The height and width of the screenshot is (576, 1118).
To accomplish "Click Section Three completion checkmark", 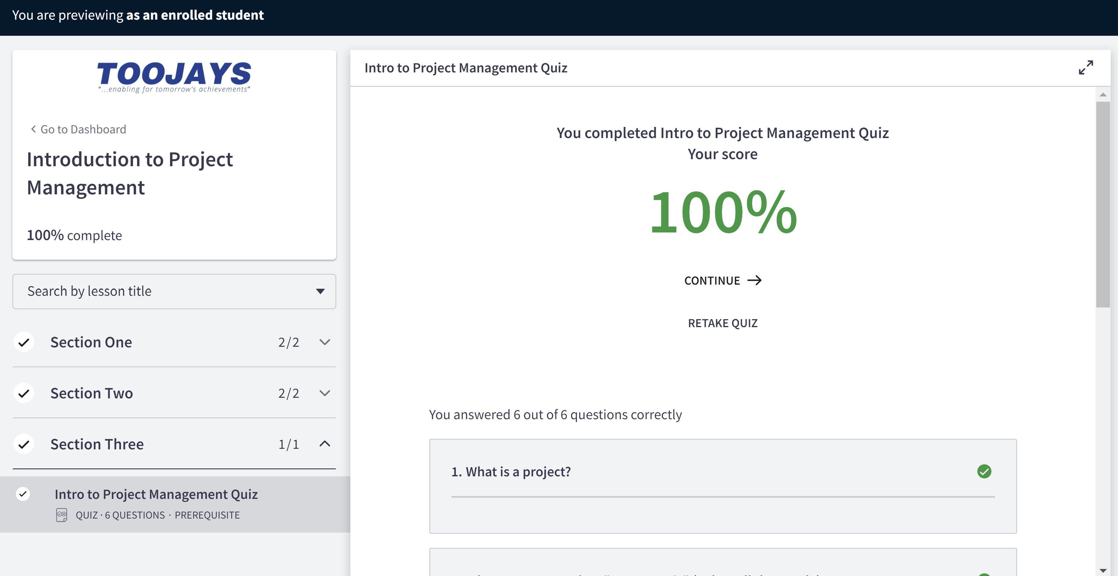I will pyautogui.click(x=24, y=444).
